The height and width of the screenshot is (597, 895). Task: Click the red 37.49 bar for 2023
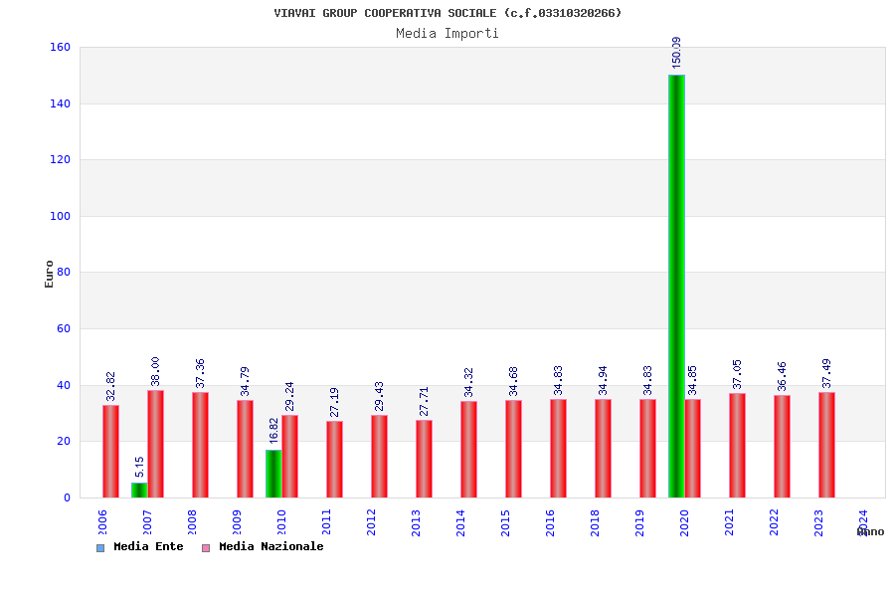[826, 445]
